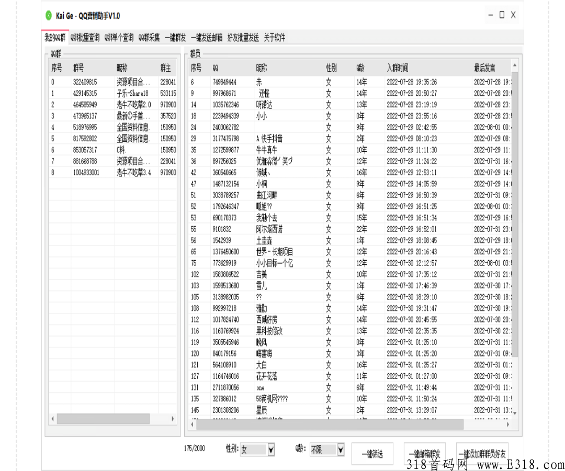Image resolution: width=565 pixels, height=471 pixels.
Task: Select member 黑科技修改 row
Action: pyautogui.click(x=349, y=331)
